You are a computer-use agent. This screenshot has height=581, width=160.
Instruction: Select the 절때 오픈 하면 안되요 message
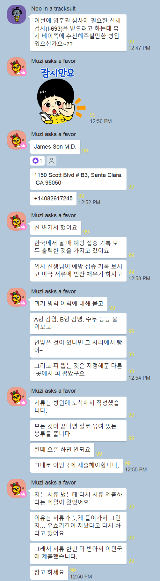tap(62, 450)
